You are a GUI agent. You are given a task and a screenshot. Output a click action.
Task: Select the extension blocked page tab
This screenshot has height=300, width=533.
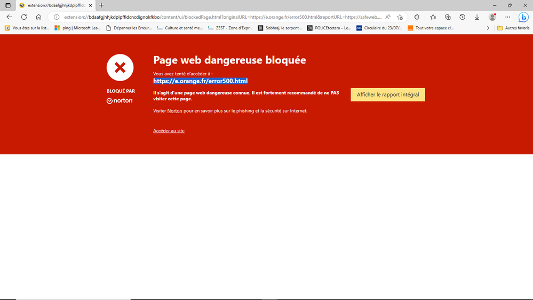click(x=55, y=5)
